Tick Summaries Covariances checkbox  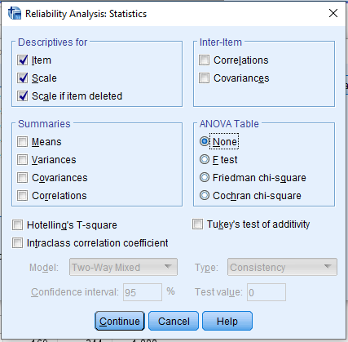[x=22, y=178]
